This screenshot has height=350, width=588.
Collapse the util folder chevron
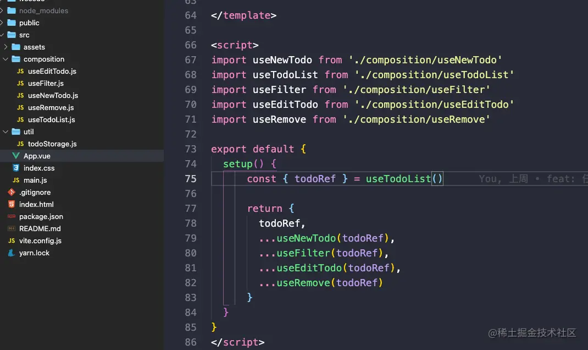(x=5, y=132)
